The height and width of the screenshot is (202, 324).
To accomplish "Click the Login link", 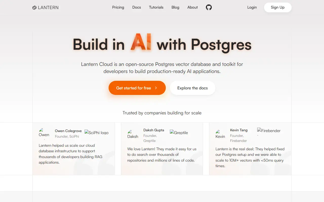I will coord(252,7).
